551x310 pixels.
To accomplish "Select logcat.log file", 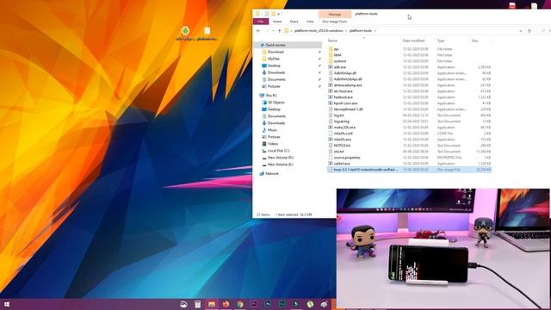I will 341,121.
